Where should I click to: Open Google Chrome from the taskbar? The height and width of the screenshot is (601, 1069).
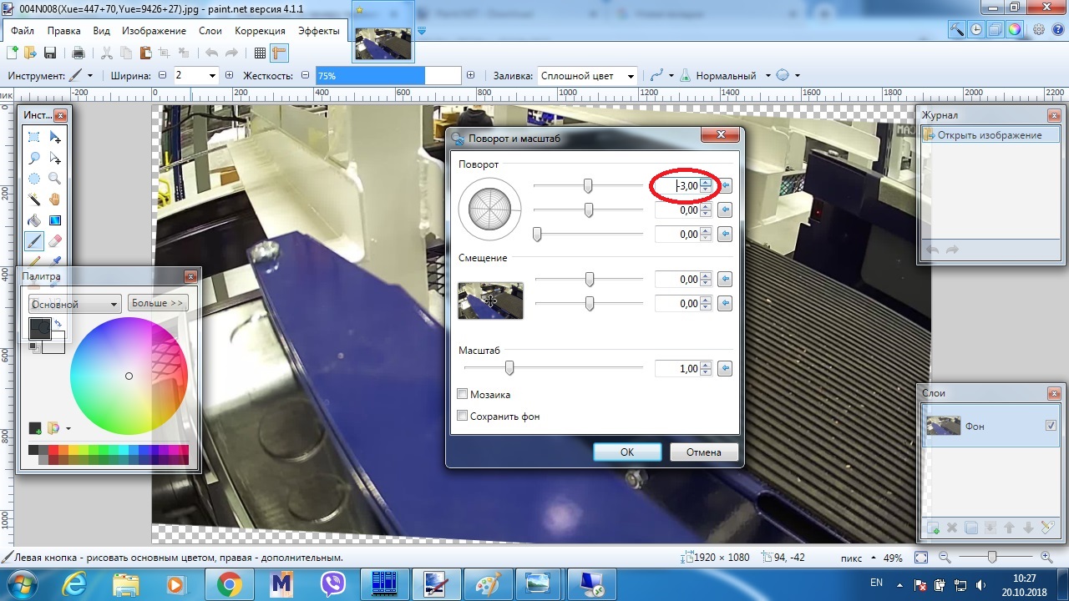[230, 583]
